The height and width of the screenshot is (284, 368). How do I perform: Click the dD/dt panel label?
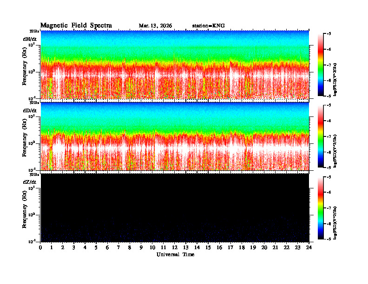pos(30,110)
